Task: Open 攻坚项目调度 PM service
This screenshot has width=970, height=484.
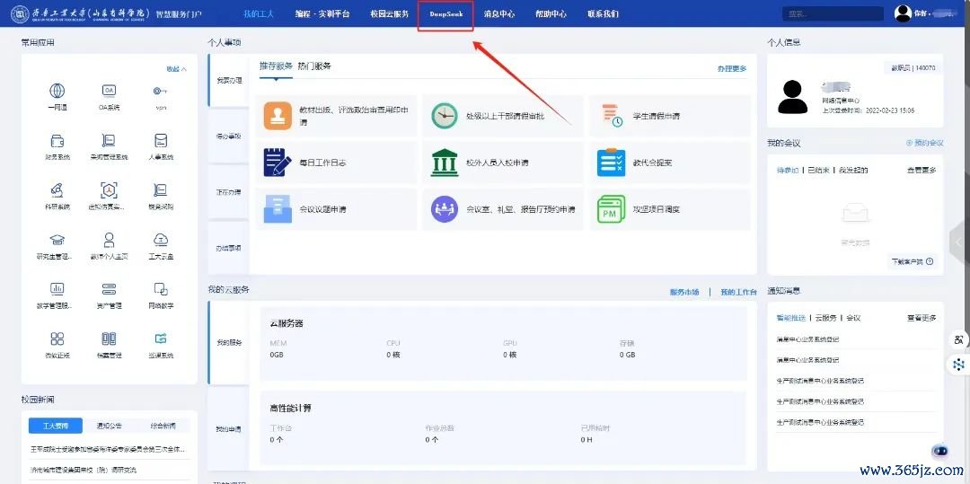Action: coord(670,209)
